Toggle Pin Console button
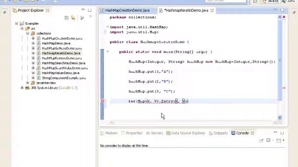 (x=261, y=141)
